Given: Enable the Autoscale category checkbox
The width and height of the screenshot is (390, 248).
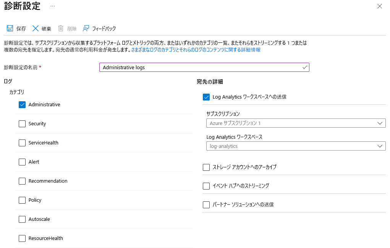Looking at the screenshot, I should [22, 219].
